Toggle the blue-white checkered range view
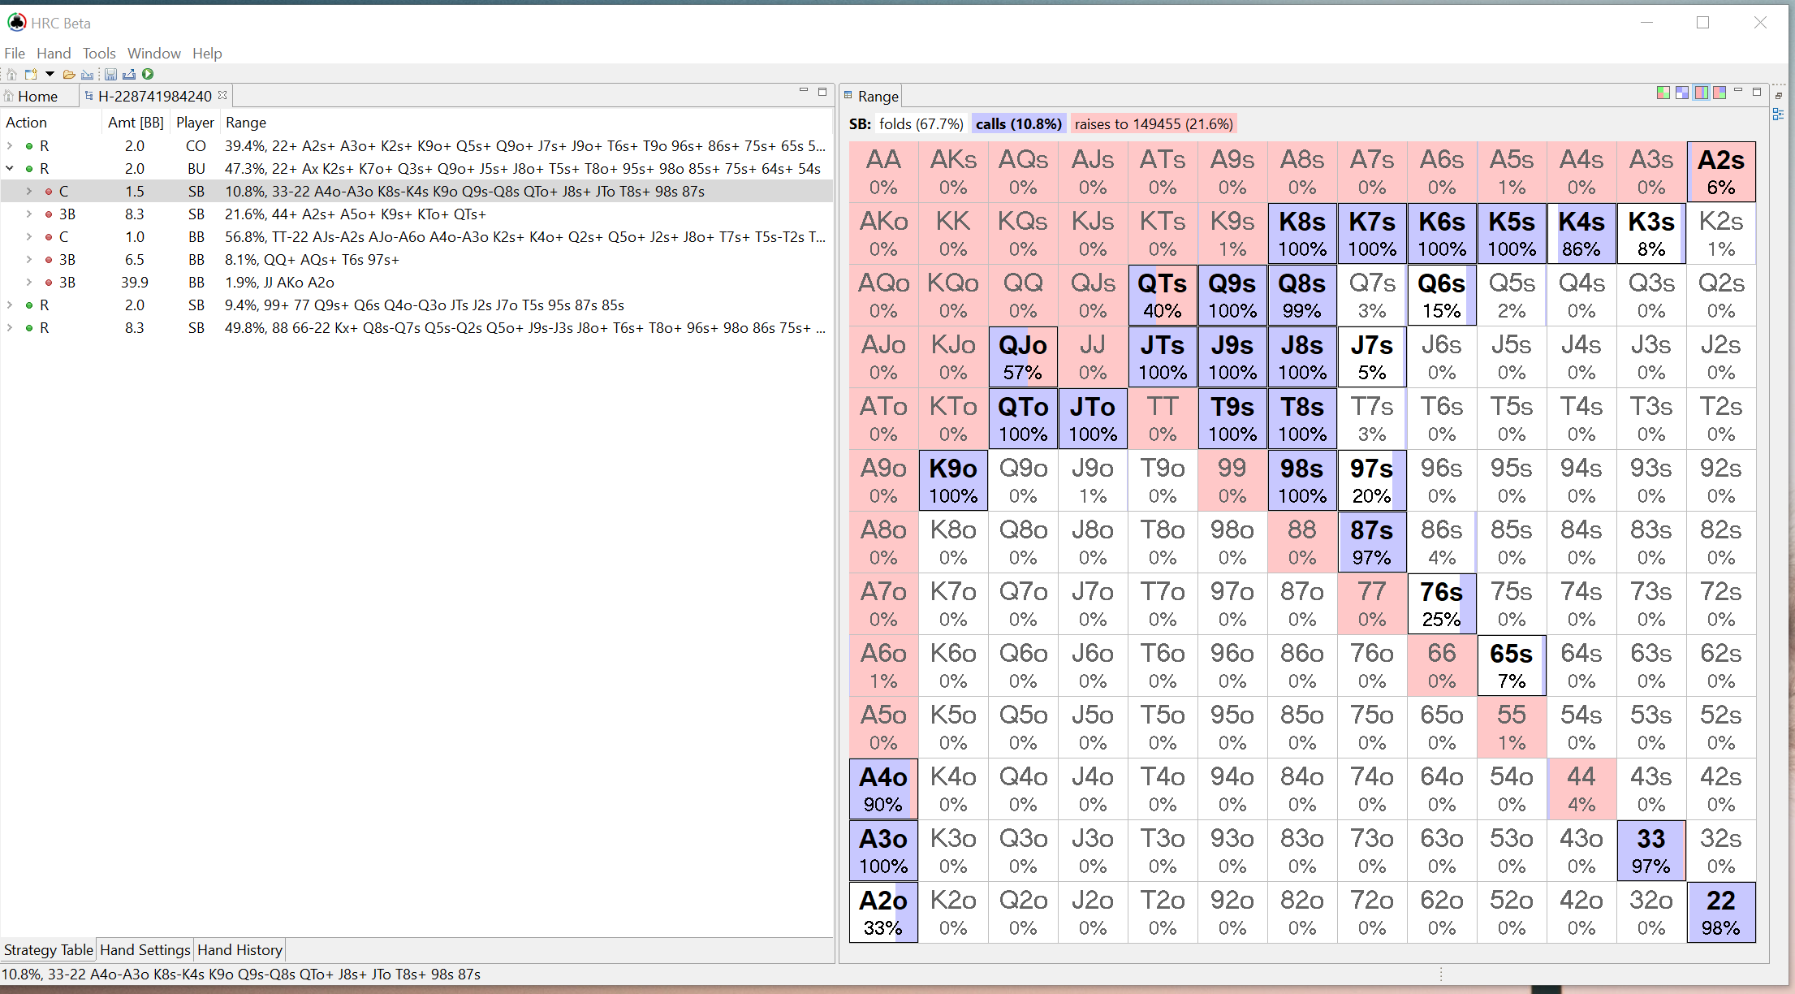The width and height of the screenshot is (1795, 994). (1682, 93)
